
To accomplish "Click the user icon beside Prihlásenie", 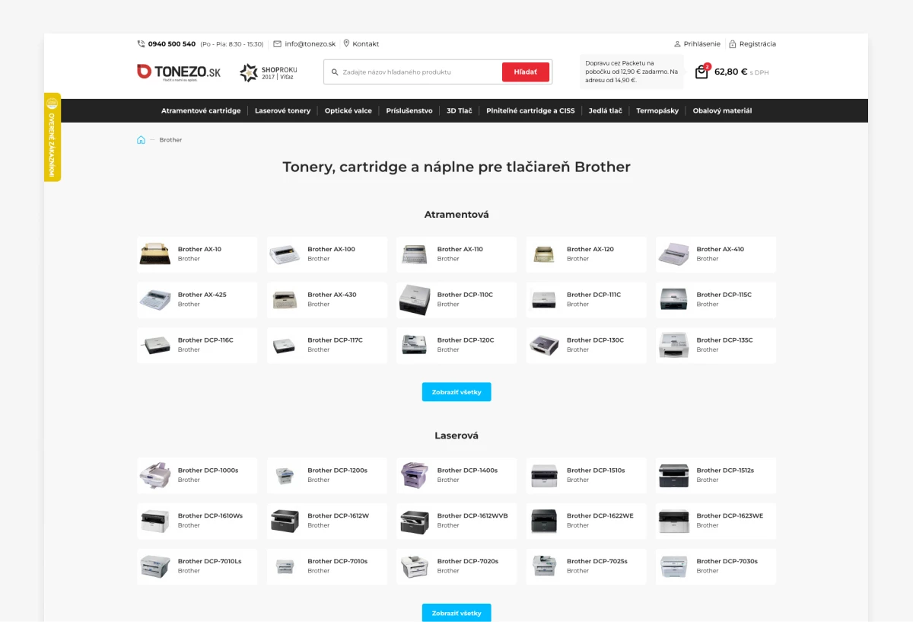I will pos(677,44).
